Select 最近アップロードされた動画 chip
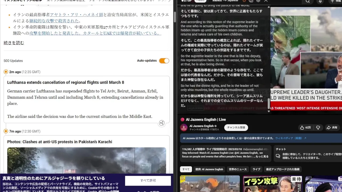Screen dimensions: 342x192 click(283, 169)
